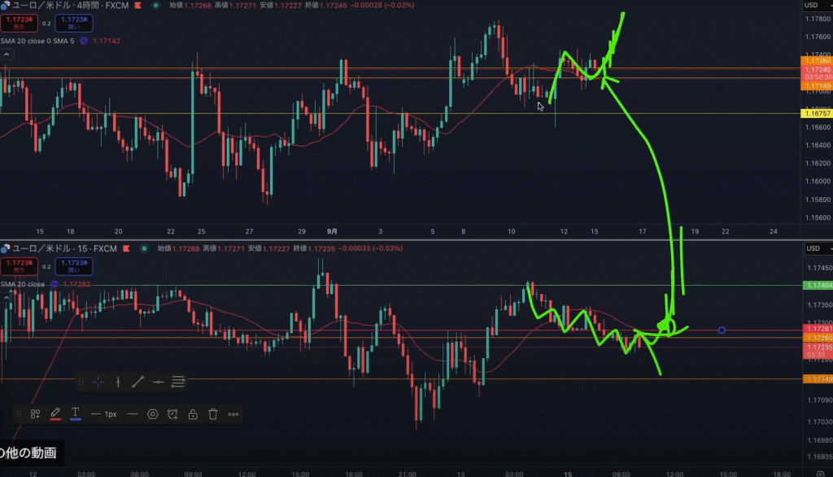Change line color with pencil icon
The image size is (833, 477).
point(55,414)
